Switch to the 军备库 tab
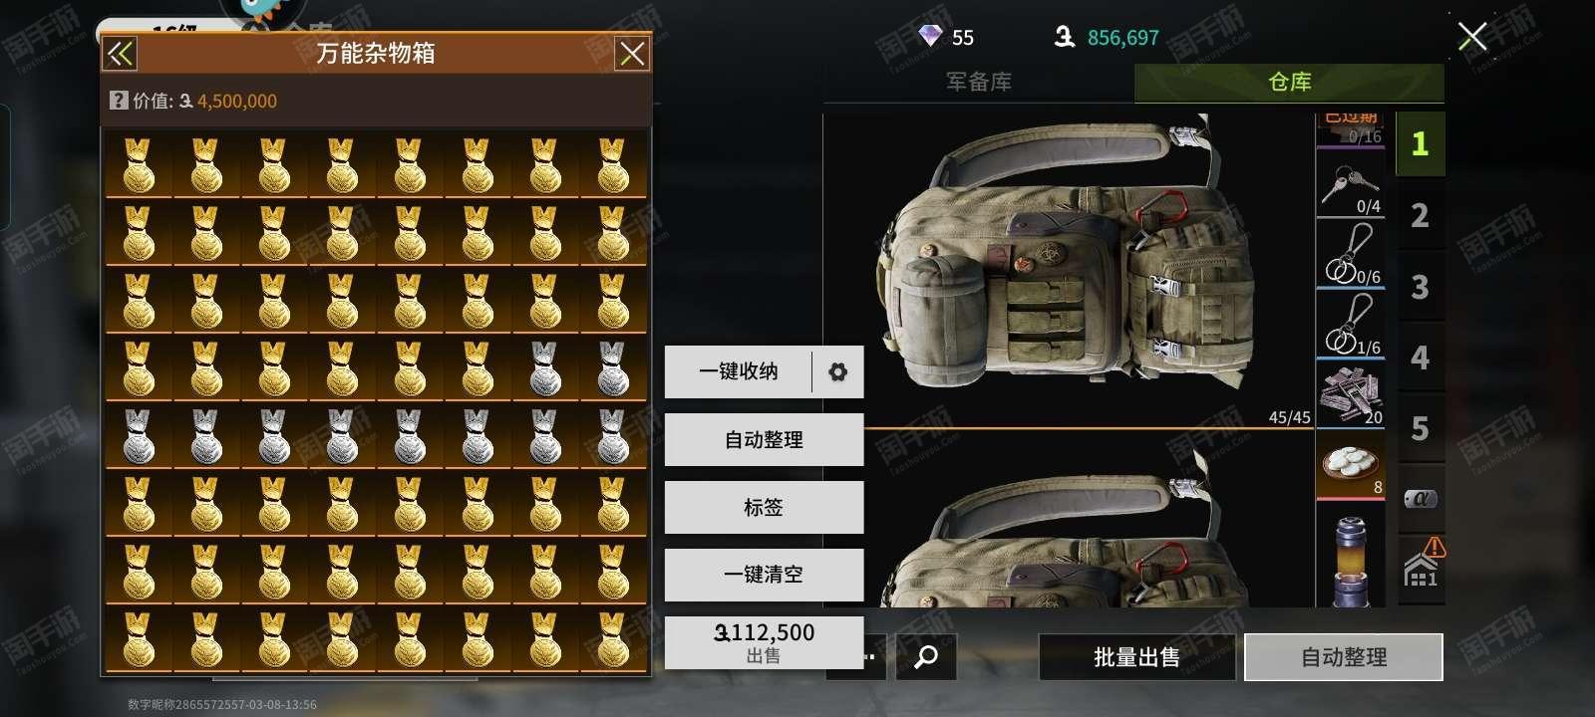 (979, 82)
